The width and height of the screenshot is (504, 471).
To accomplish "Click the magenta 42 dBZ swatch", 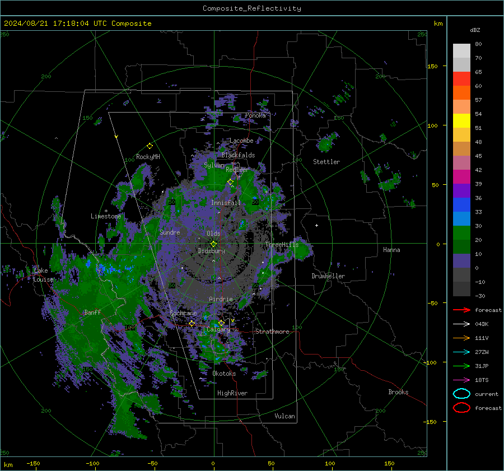I will 461,176.
